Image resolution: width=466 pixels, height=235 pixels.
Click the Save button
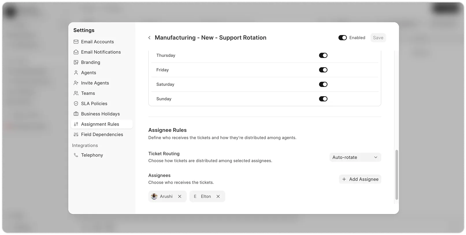(378, 38)
